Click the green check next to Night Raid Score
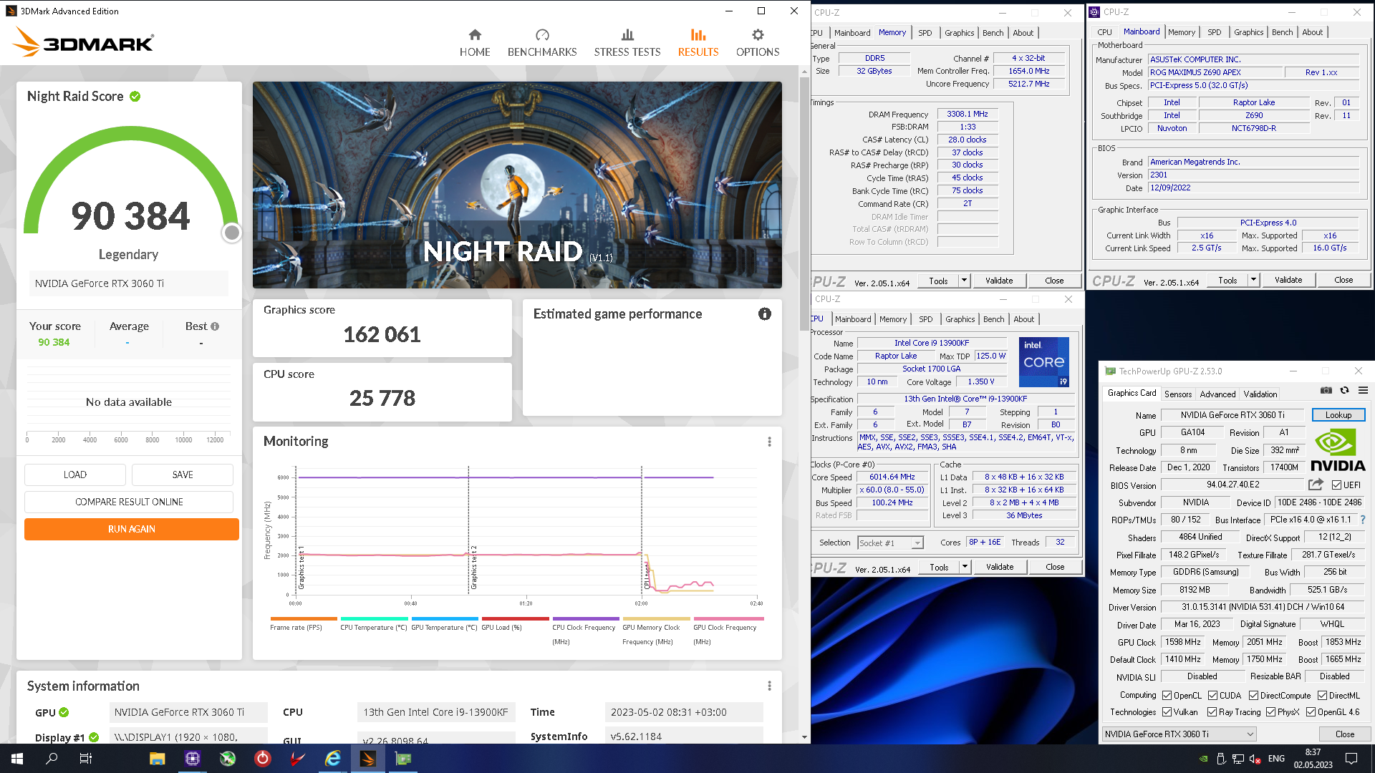Screen dimensions: 1375x773 [x=135, y=96]
